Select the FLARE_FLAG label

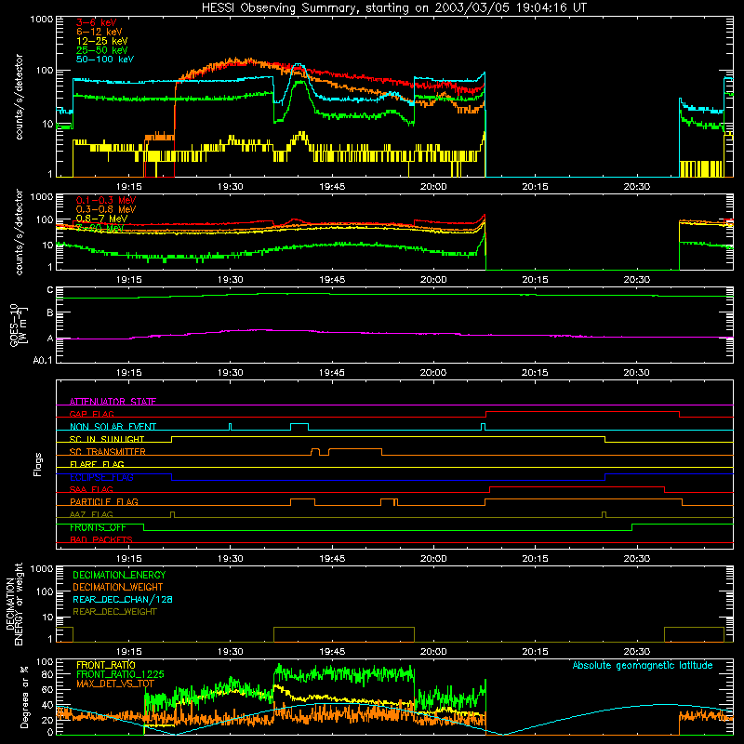97,464
